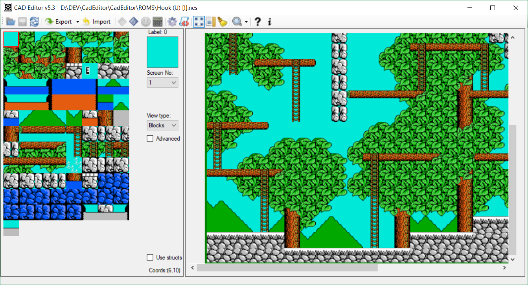Click the blue diamond toolbar icon

click(134, 22)
